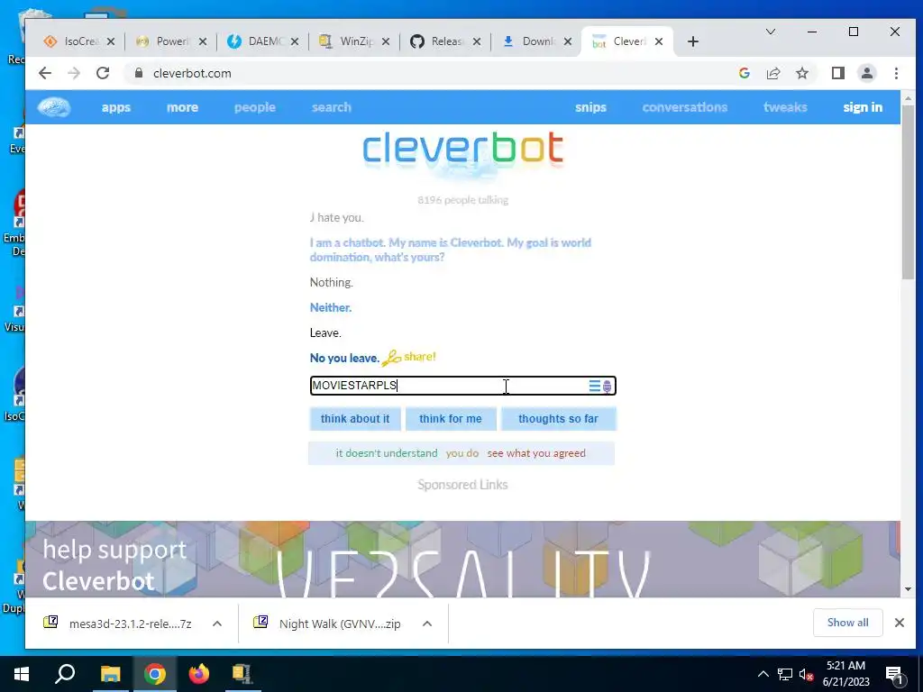Toggle the browser side panel icon
This screenshot has width=923, height=692.
point(838,73)
